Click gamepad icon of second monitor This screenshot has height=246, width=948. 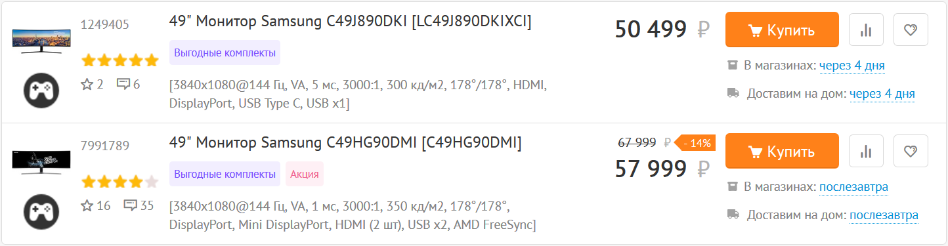(x=41, y=211)
